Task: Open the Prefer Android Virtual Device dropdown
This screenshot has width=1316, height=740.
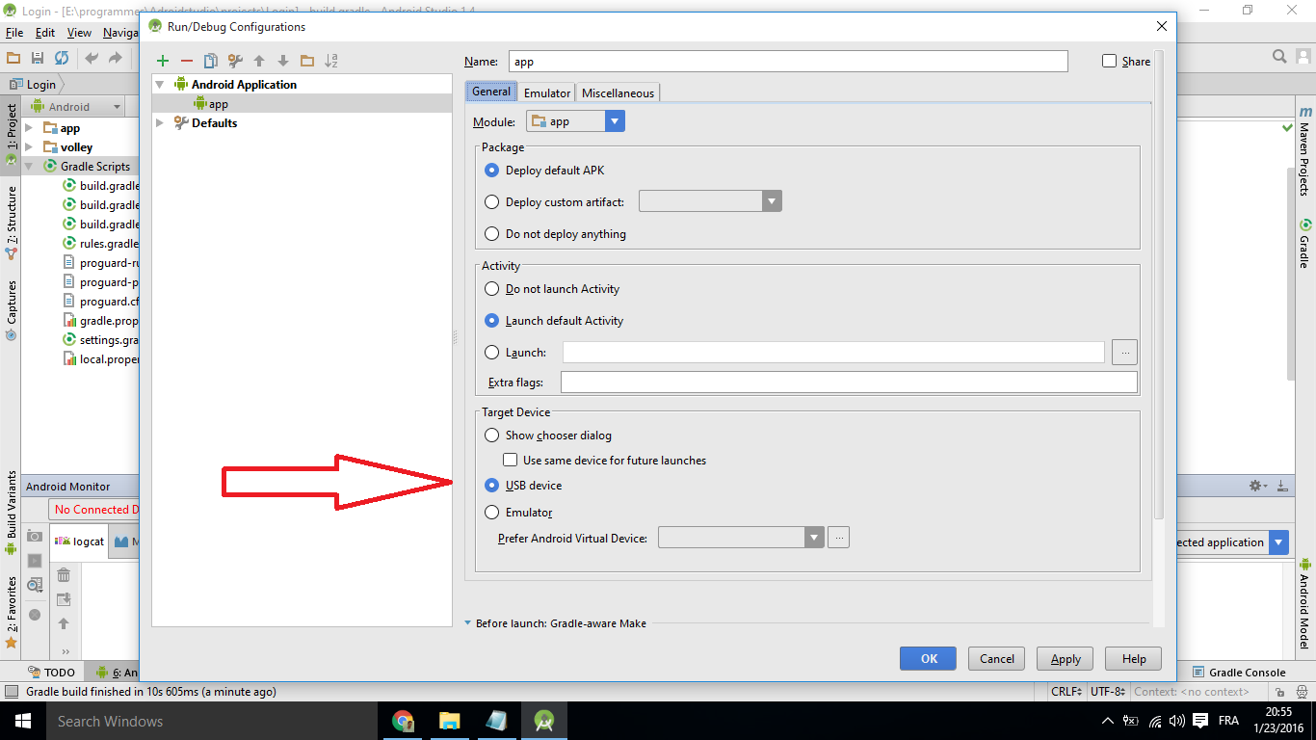Action: (814, 537)
